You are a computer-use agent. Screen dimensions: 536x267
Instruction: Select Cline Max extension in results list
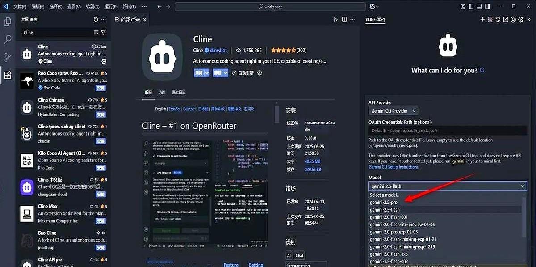63,213
